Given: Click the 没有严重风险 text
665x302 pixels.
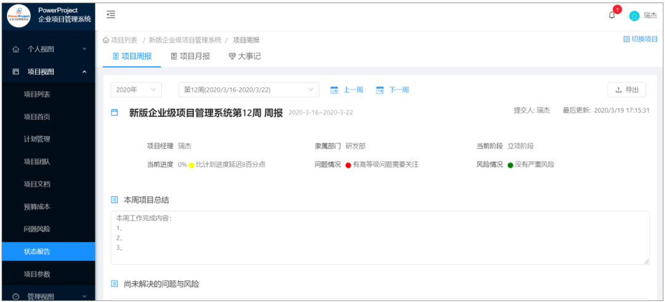Looking at the screenshot, I should pyautogui.click(x=534, y=165).
